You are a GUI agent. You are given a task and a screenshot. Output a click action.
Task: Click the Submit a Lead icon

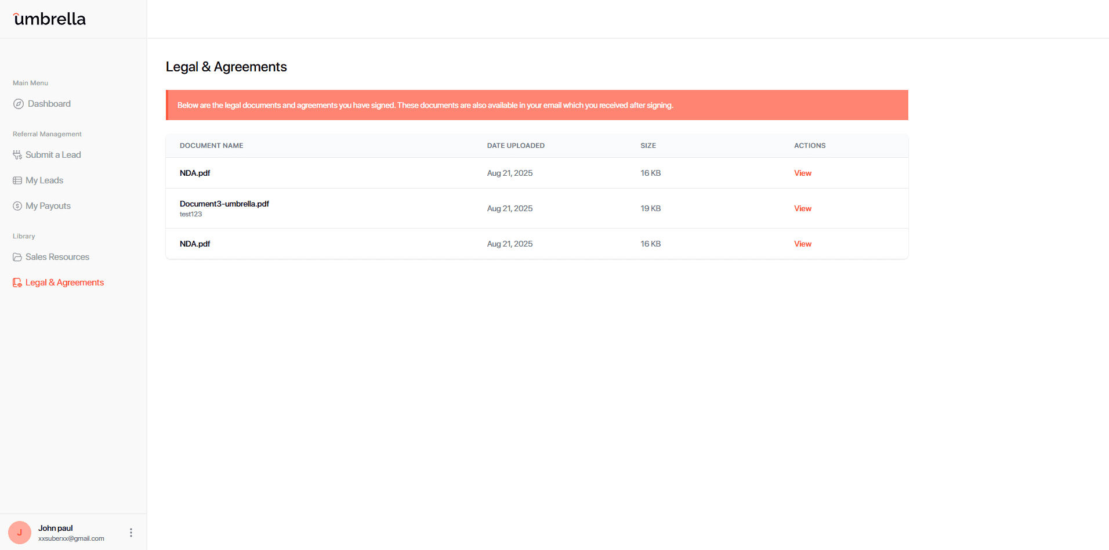click(17, 155)
